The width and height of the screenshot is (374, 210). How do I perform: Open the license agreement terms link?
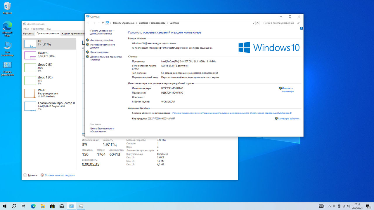[232, 113]
